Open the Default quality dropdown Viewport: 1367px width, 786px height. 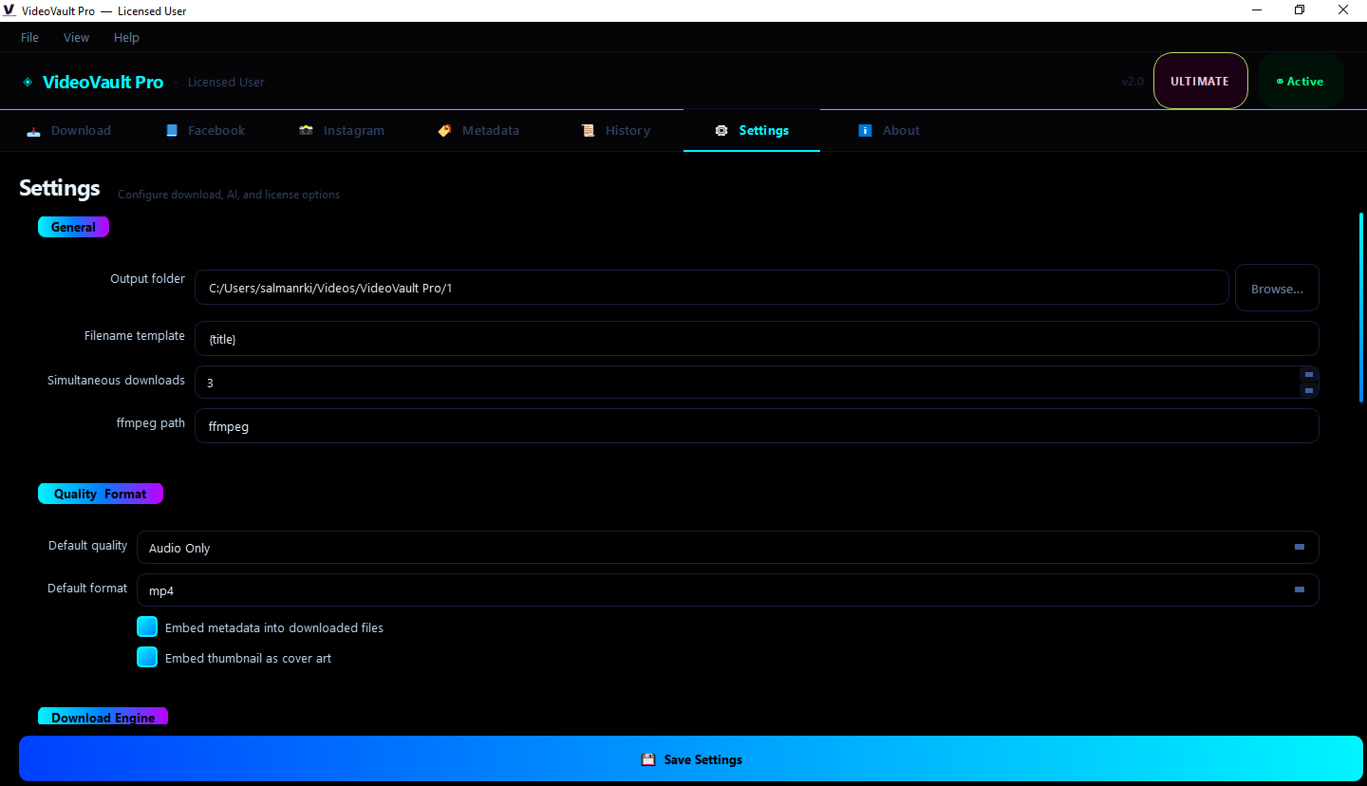click(728, 548)
